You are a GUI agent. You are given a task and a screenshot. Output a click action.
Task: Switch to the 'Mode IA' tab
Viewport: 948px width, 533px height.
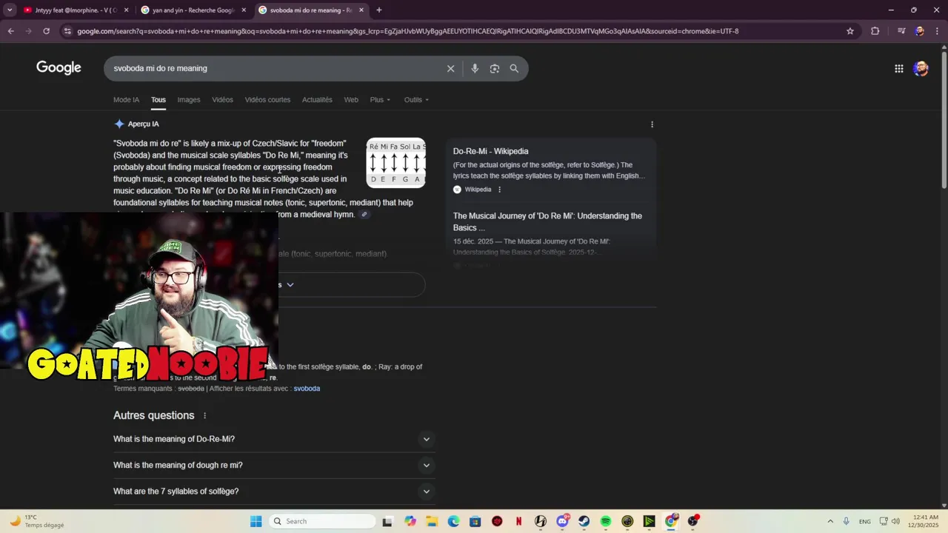point(126,100)
